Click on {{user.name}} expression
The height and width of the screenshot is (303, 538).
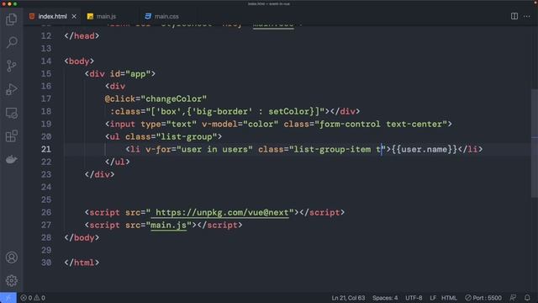click(x=425, y=150)
